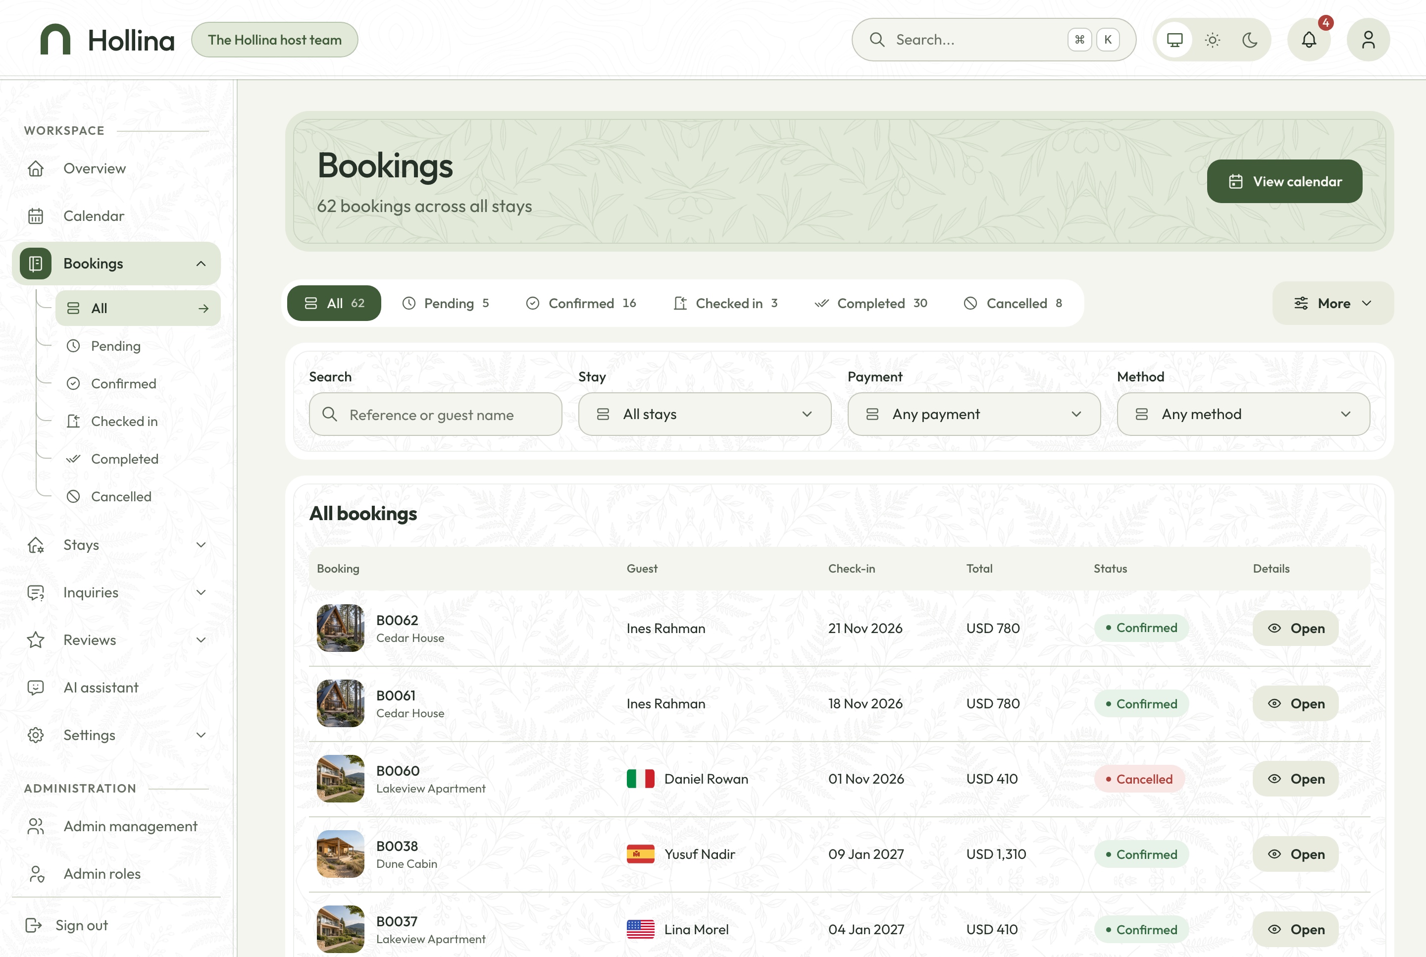
Task: Expand the Settings sidebar section
Action: (x=116, y=736)
